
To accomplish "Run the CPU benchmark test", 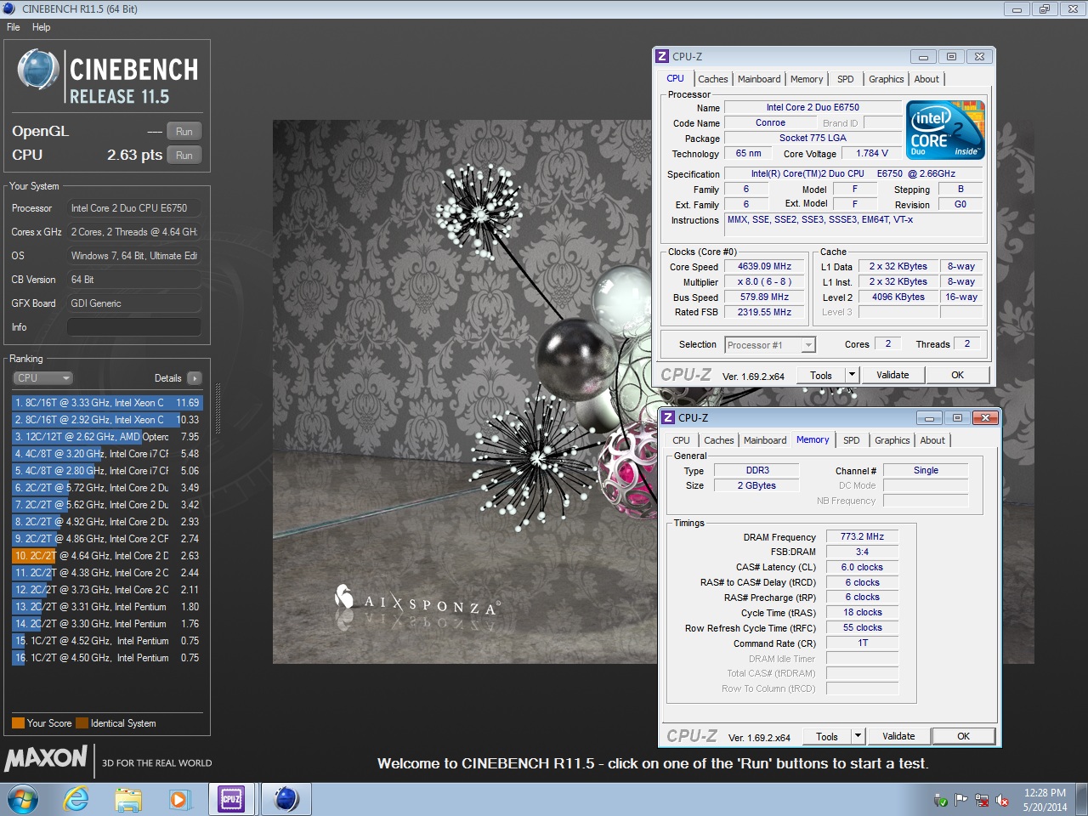I will pyautogui.click(x=184, y=156).
